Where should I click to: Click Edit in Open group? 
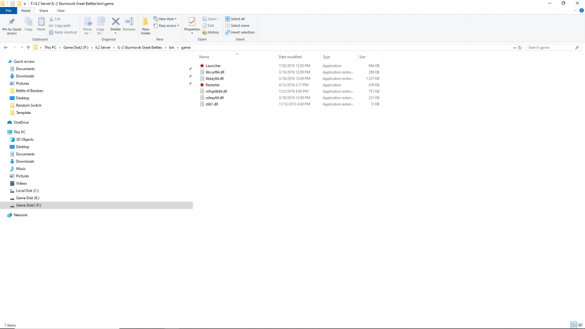point(208,26)
